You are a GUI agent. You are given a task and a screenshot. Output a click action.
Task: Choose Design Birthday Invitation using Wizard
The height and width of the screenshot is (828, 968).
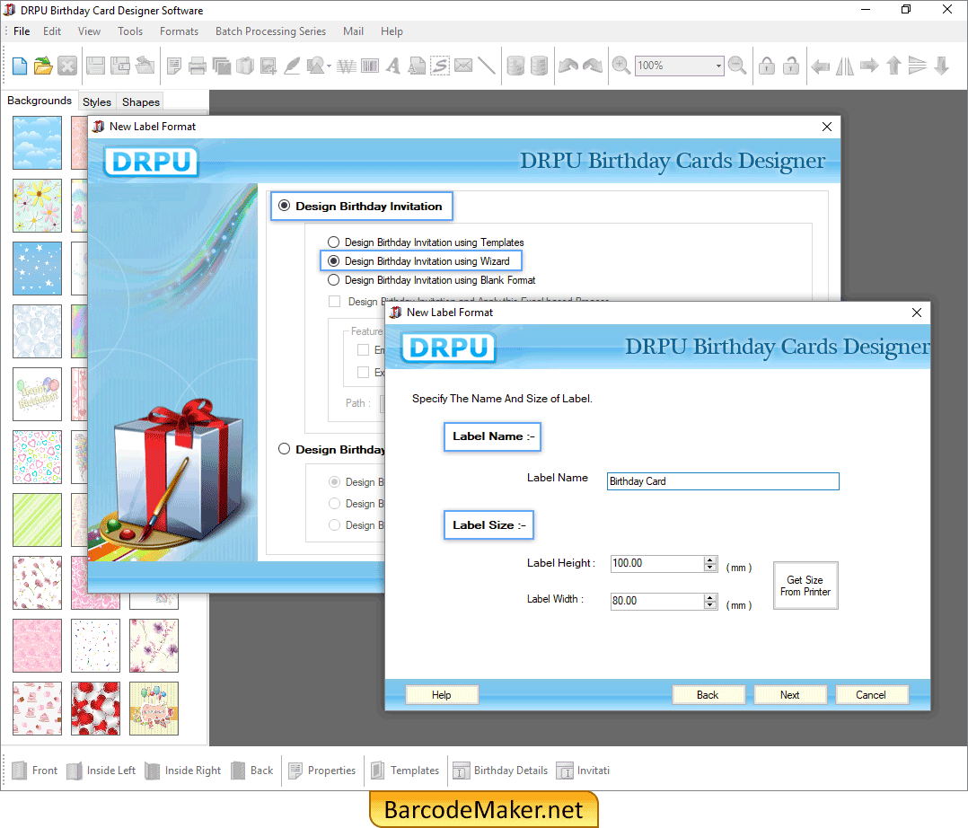tap(333, 261)
